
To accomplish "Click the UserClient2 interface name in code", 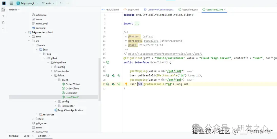I will click(159, 62).
